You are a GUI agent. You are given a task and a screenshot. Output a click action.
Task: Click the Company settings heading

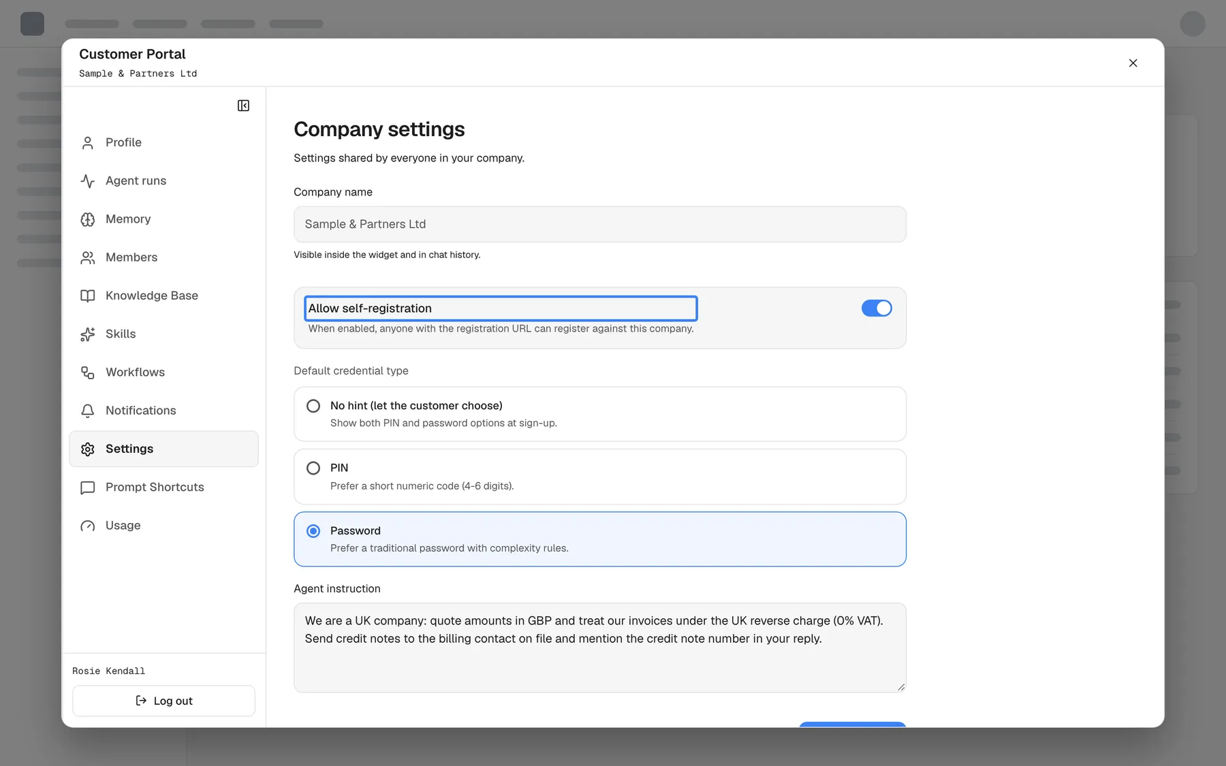(379, 129)
